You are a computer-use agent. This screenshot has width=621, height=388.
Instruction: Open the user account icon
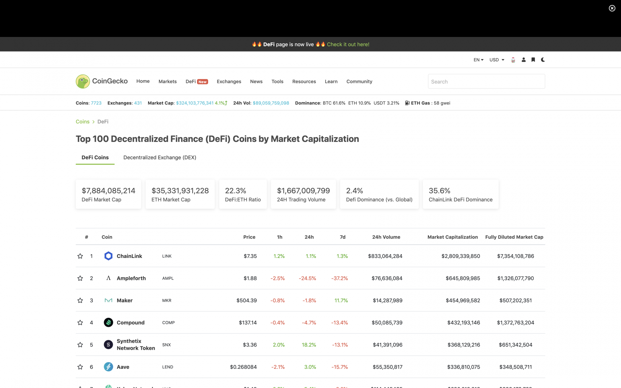click(524, 60)
